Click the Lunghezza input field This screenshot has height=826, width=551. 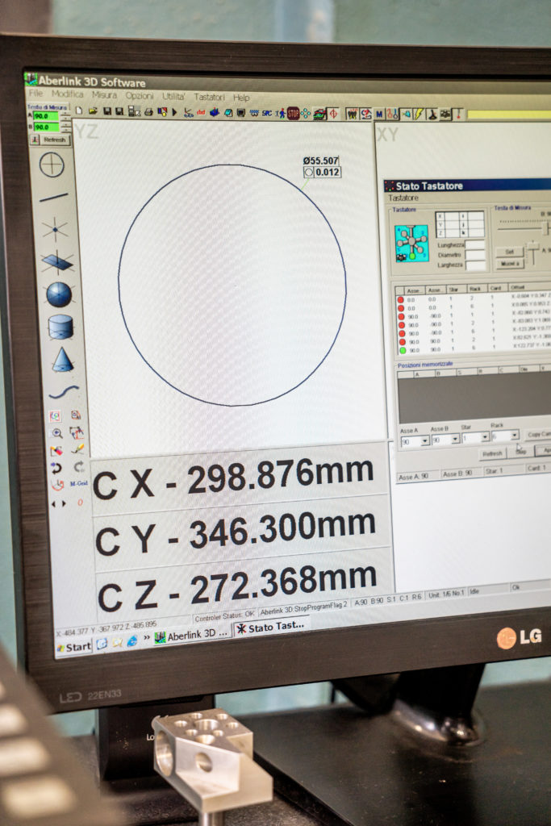tap(474, 244)
